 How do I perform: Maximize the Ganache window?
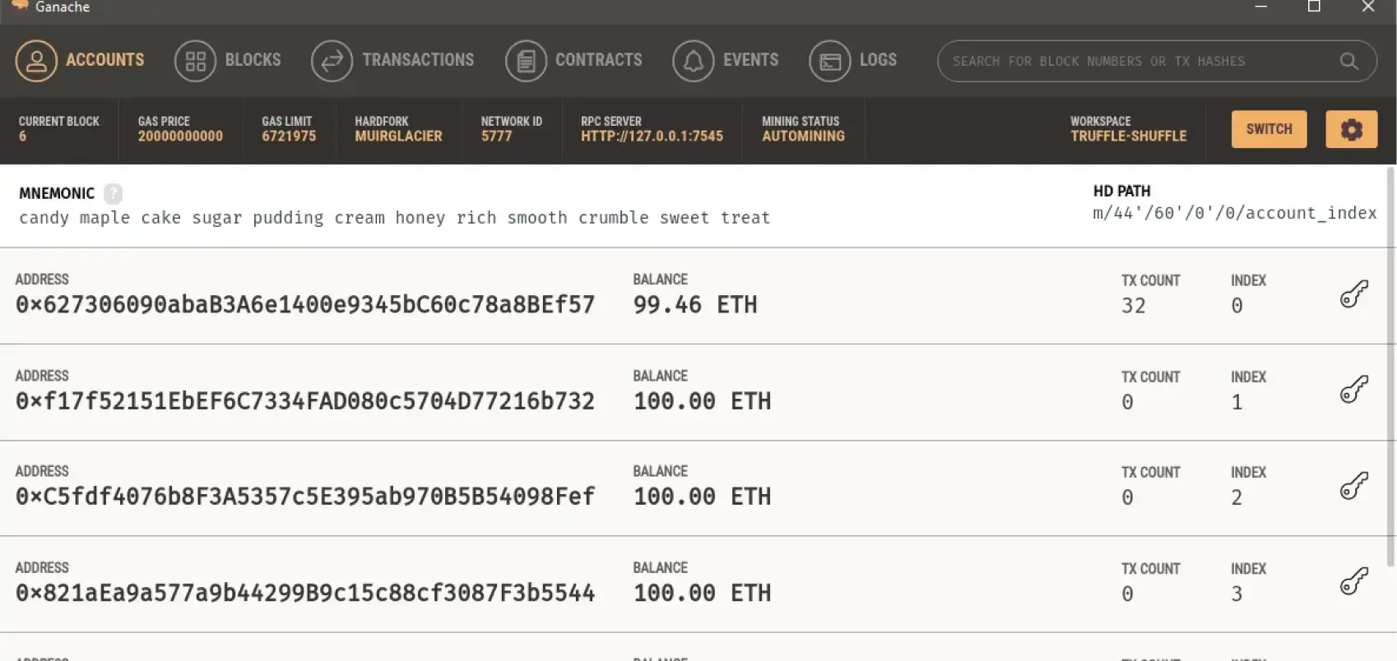(1314, 7)
